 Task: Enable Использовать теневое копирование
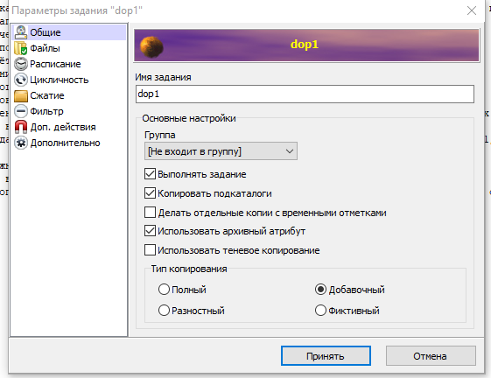pyautogui.click(x=150, y=250)
